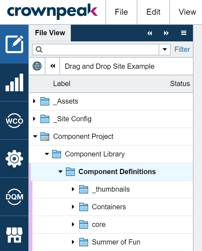Click the Containers folder icon
The height and width of the screenshot is (251, 202).
[x=84, y=207]
